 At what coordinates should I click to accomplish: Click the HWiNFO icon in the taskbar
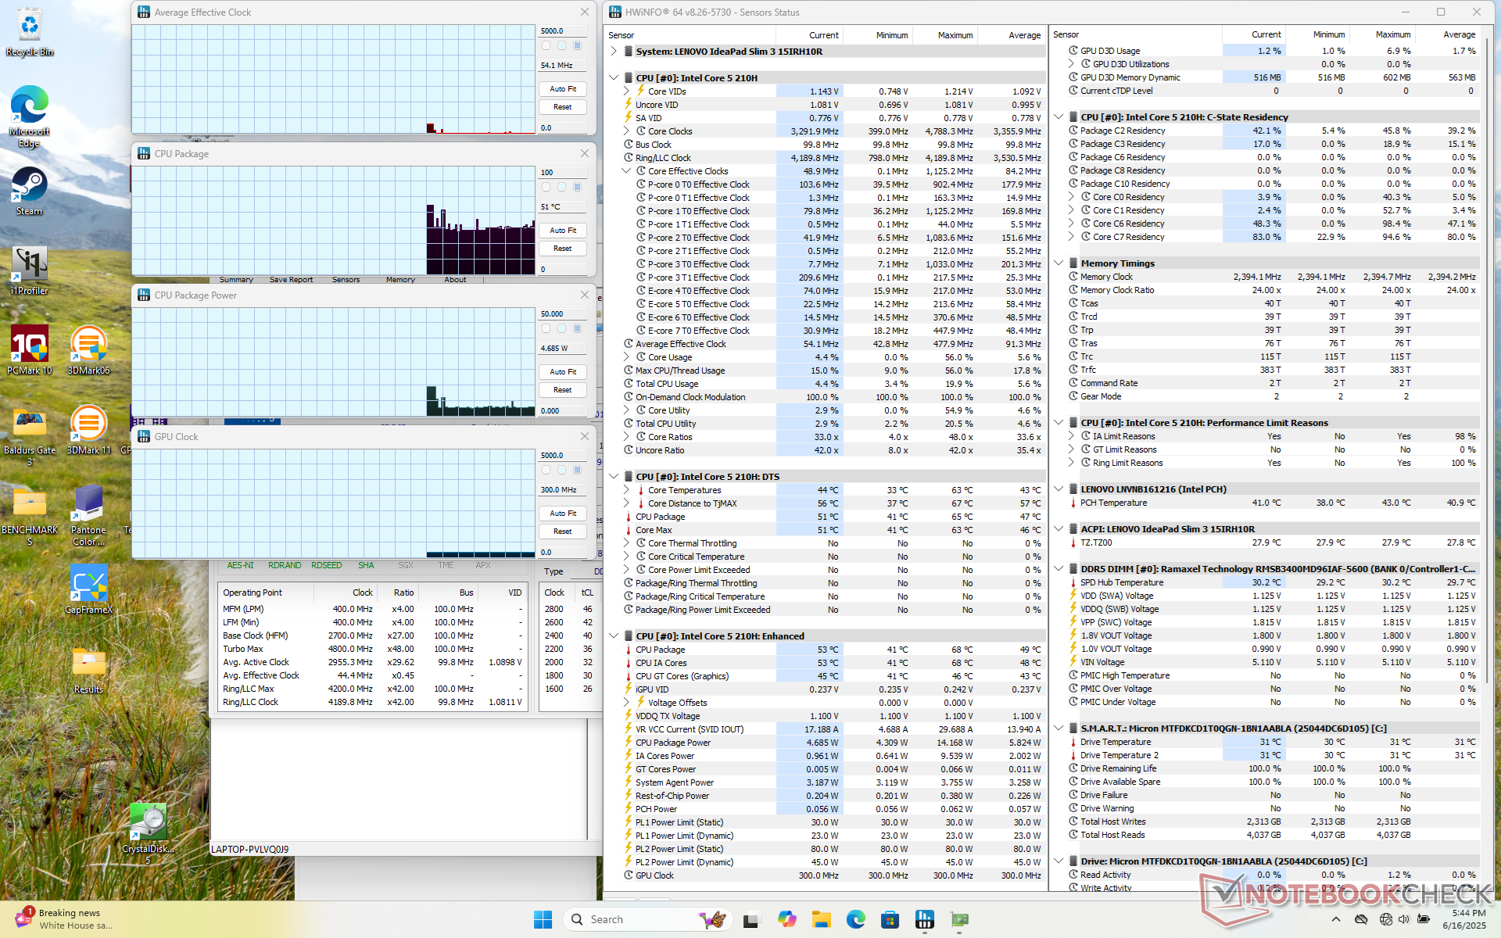[925, 919]
